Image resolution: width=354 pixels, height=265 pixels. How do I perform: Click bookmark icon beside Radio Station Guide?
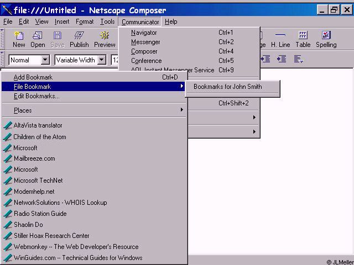click(x=8, y=214)
